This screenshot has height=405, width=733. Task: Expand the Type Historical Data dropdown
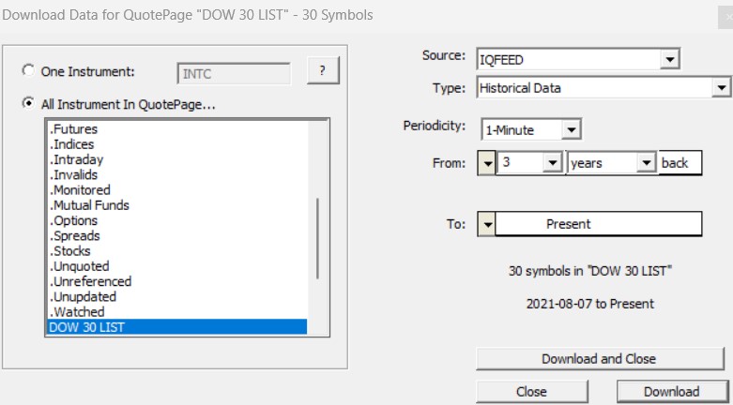point(722,87)
